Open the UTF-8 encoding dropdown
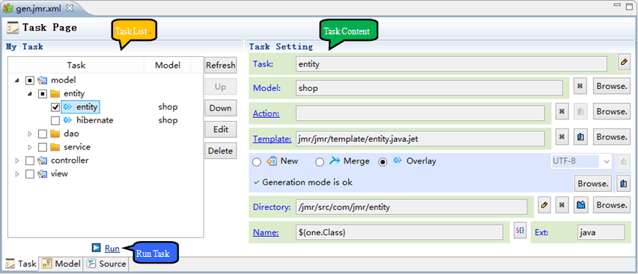Viewport: 638px width, 274px height. (x=607, y=161)
